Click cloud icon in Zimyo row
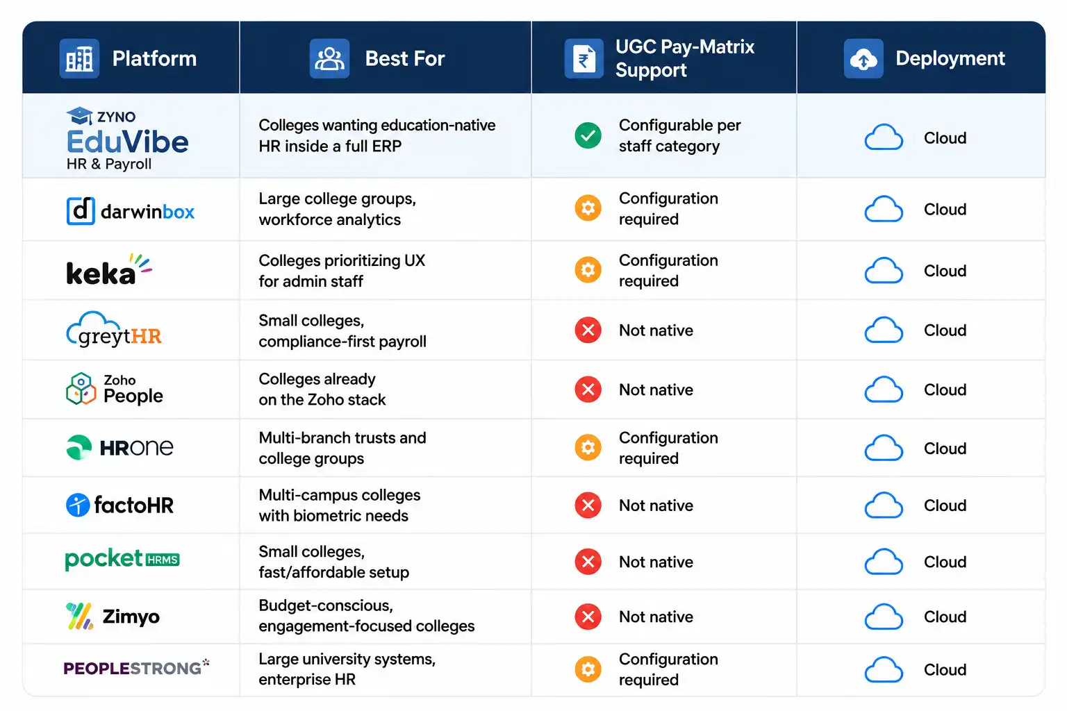This screenshot has height=711, width=1067. tap(884, 617)
